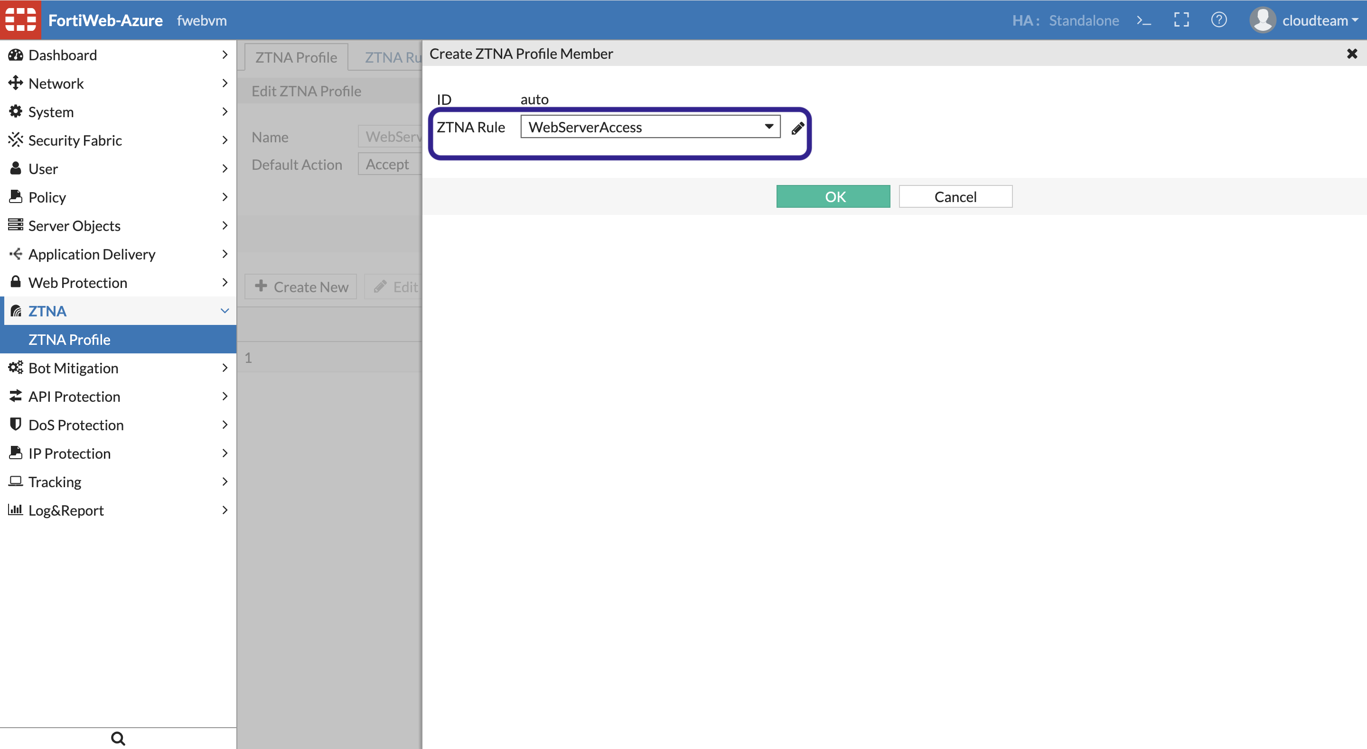Click the Cancel button to dismiss
Screen dimensions: 1367x749
(x=955, y=195)
